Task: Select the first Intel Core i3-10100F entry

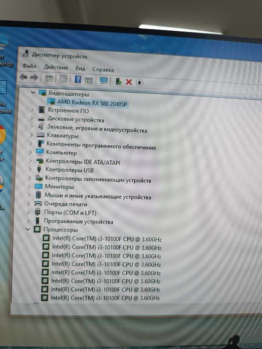Action: [x=107, y=239]
